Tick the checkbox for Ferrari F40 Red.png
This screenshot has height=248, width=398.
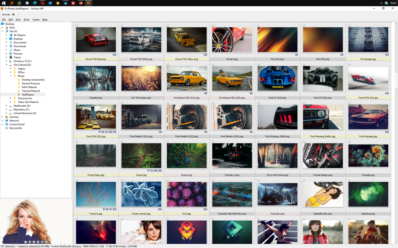[x=77, y=25]
